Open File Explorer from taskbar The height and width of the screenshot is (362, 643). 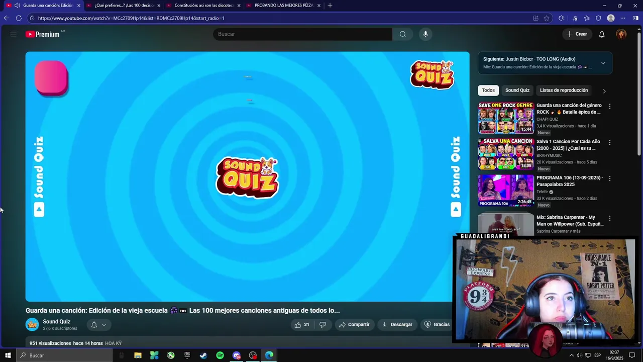pos(138,355)
